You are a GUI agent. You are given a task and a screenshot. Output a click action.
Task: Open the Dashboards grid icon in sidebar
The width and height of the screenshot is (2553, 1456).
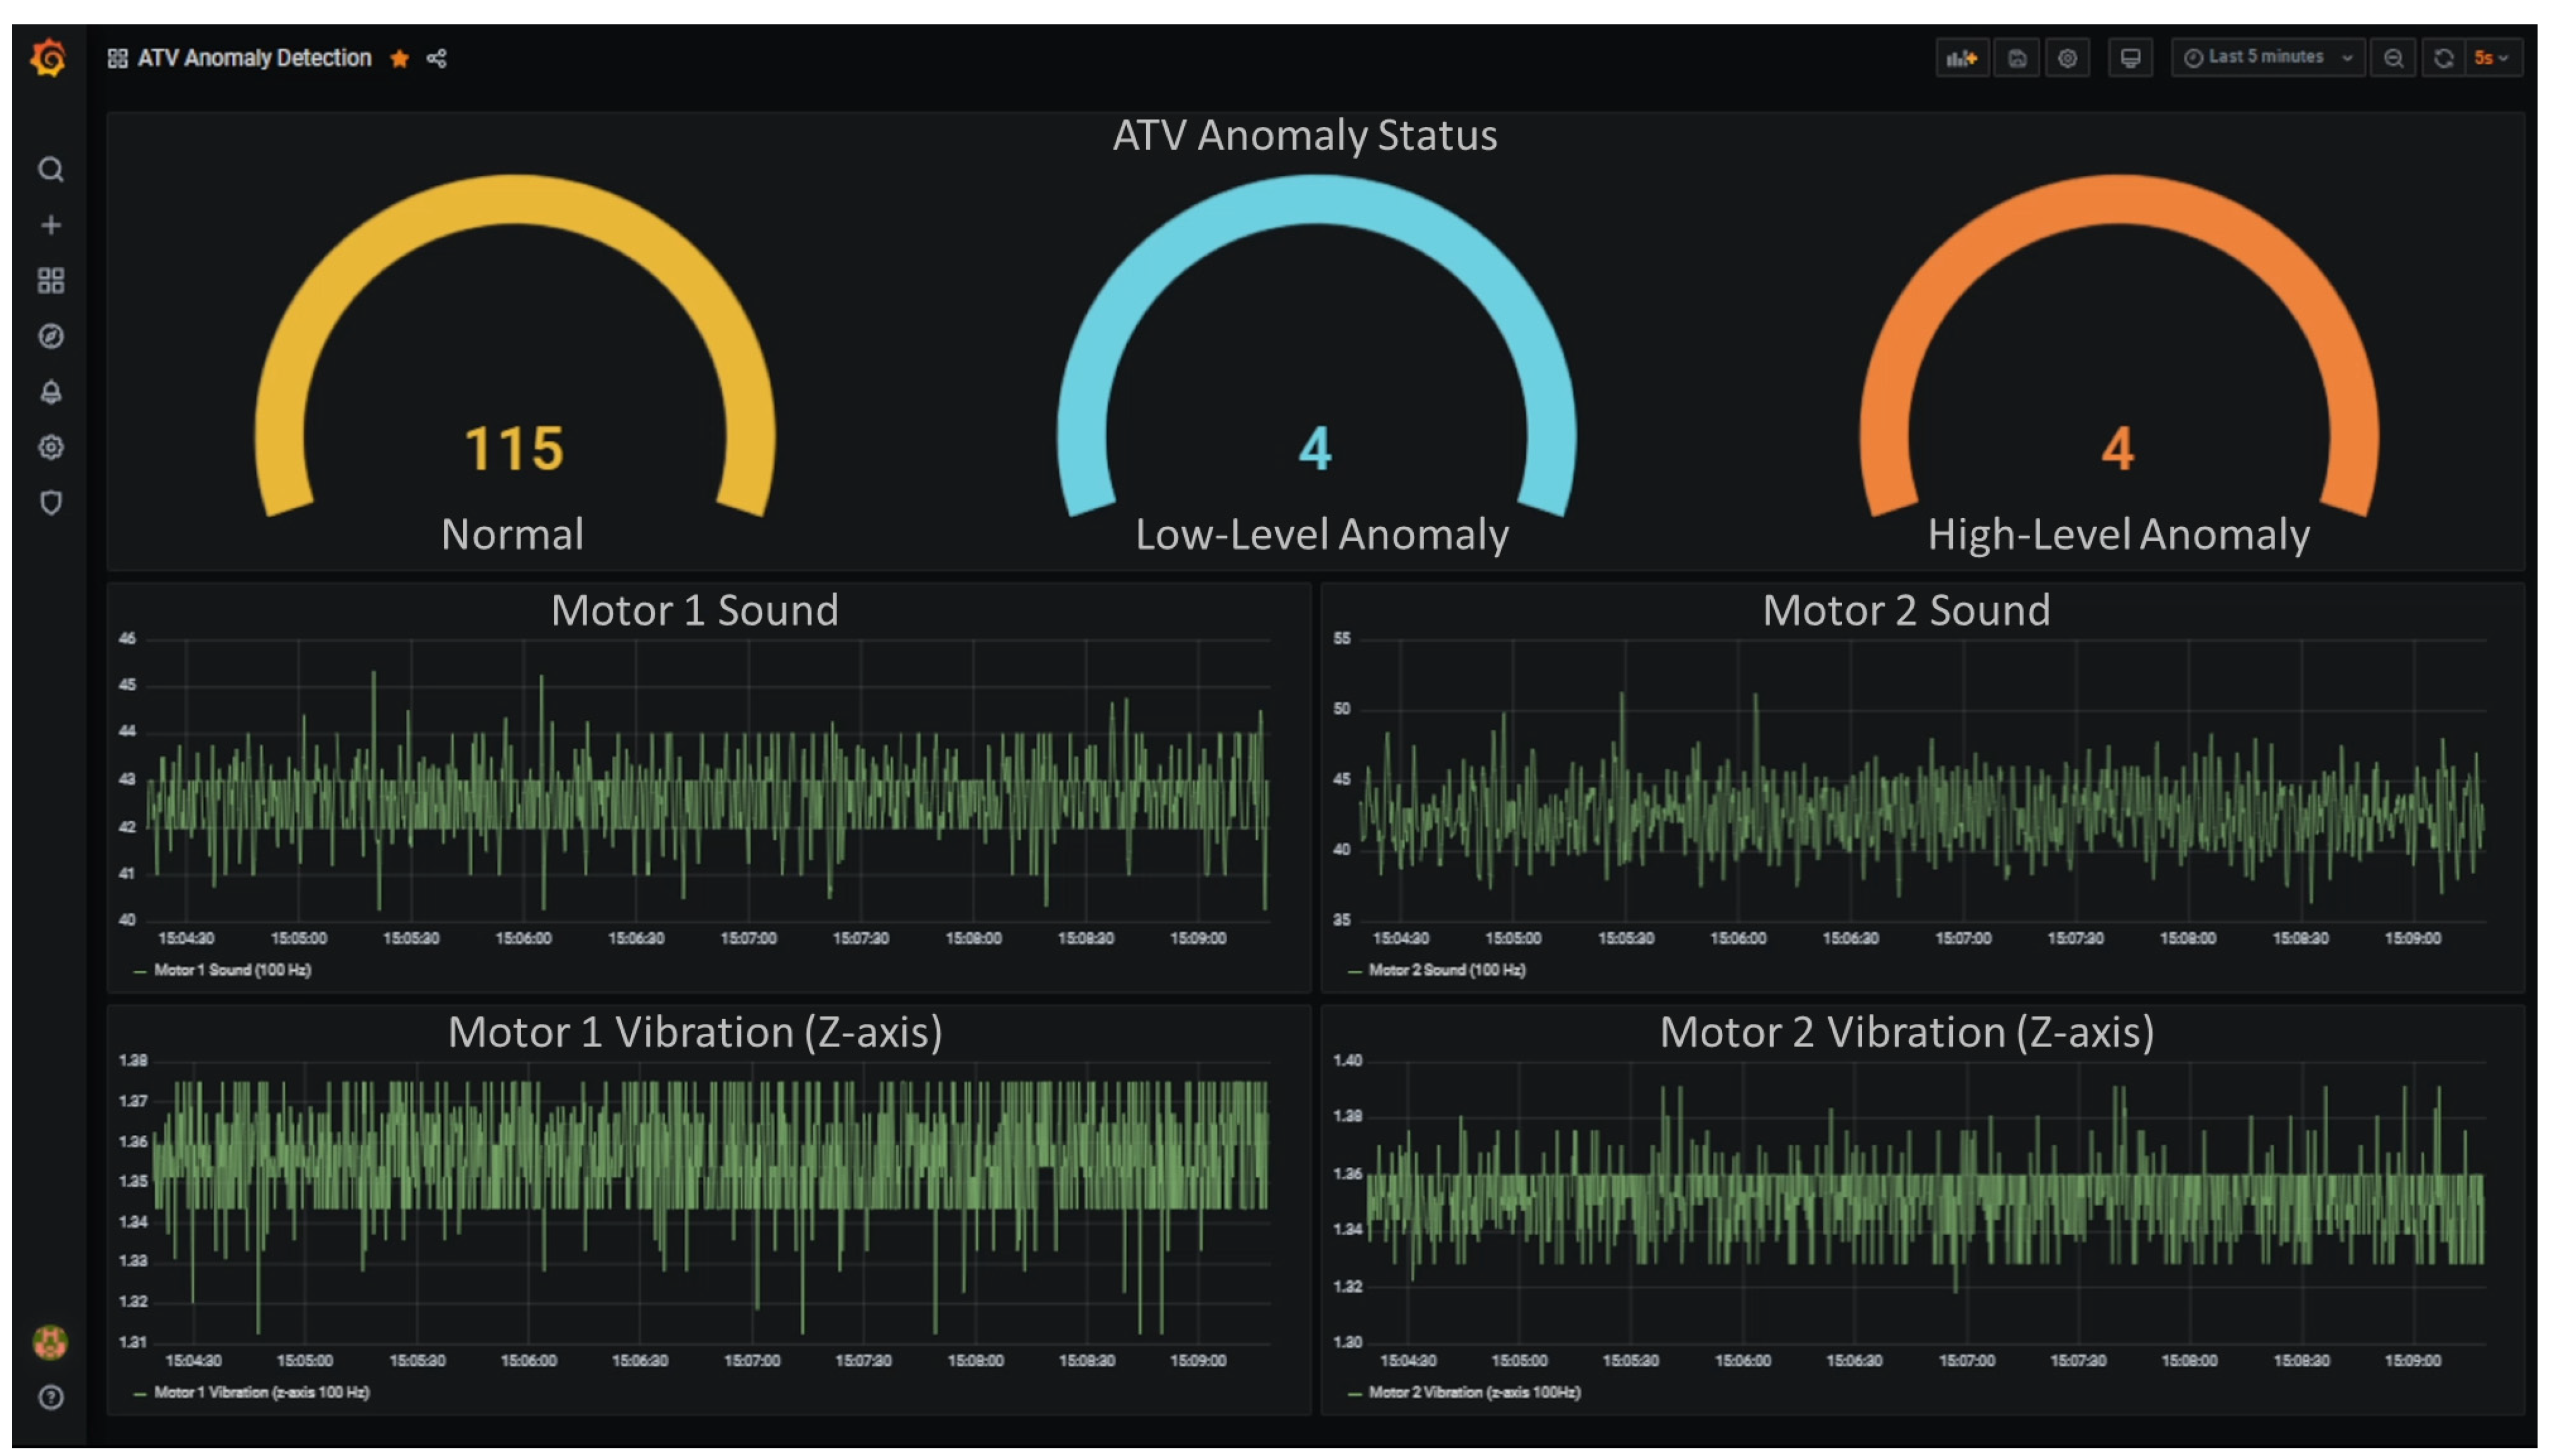51,281
